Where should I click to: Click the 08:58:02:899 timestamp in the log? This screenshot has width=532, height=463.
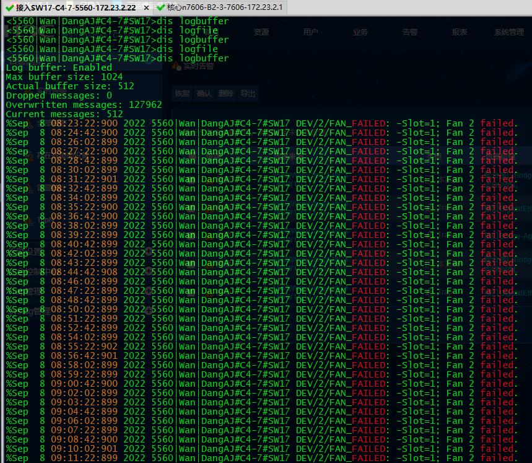(84, 365)
